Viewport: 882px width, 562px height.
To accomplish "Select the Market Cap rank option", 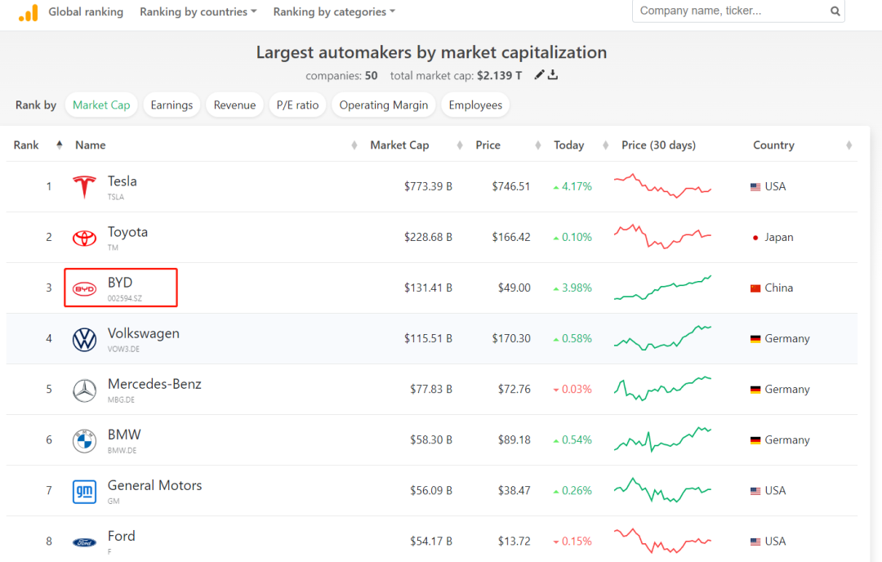I will (x=101, y=105).
